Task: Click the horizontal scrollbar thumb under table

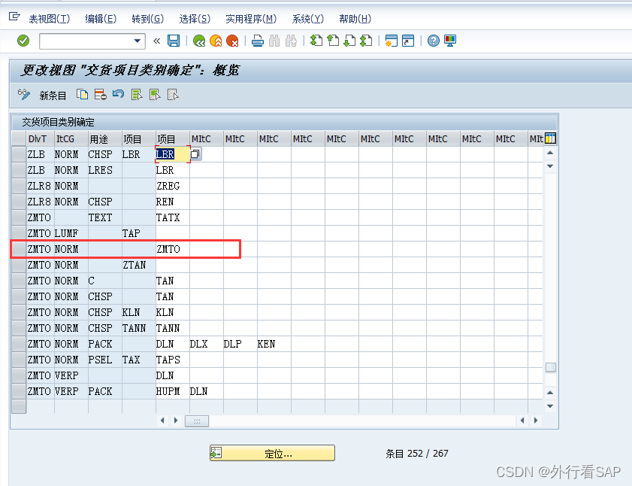Action: [197, 421]
